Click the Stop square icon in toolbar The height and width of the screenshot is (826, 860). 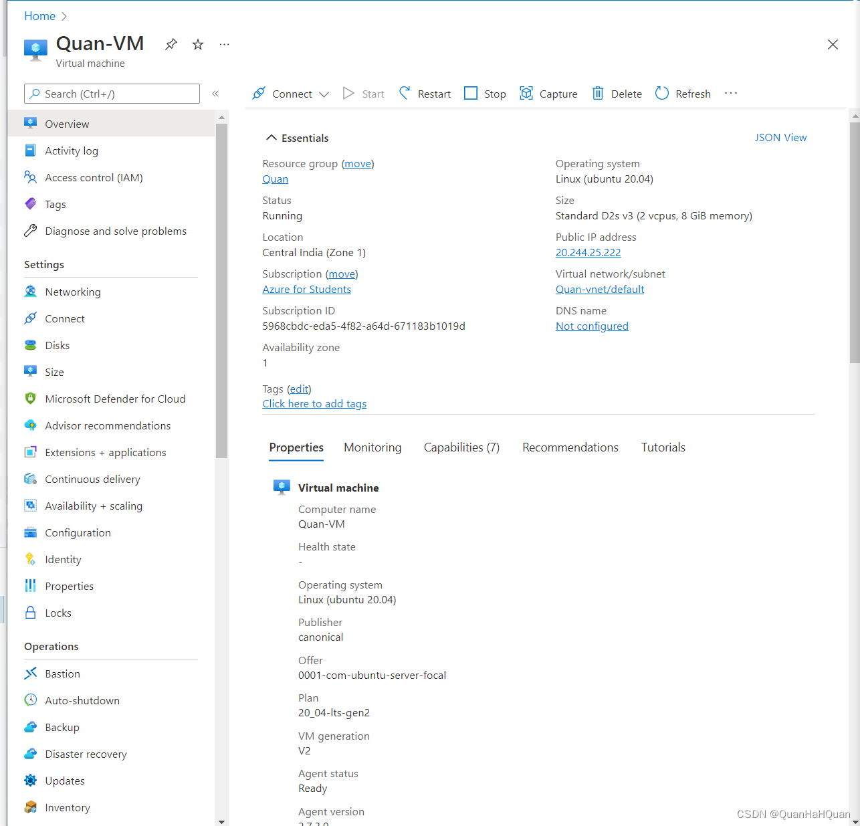coord(471,93)
